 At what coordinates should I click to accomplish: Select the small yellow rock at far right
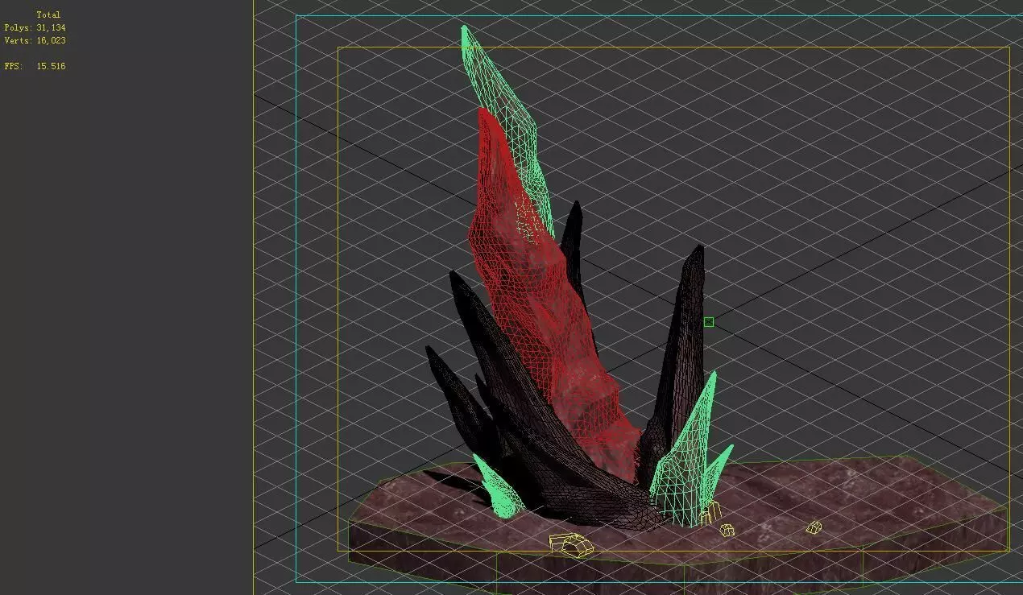pos(814,527)
